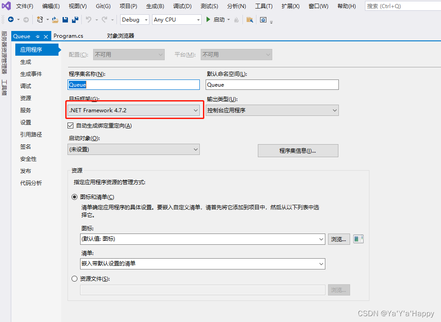Click the Hot Reload flame icon
The height and width of the screenshot is (322, 441).
[x=237, y=20]
